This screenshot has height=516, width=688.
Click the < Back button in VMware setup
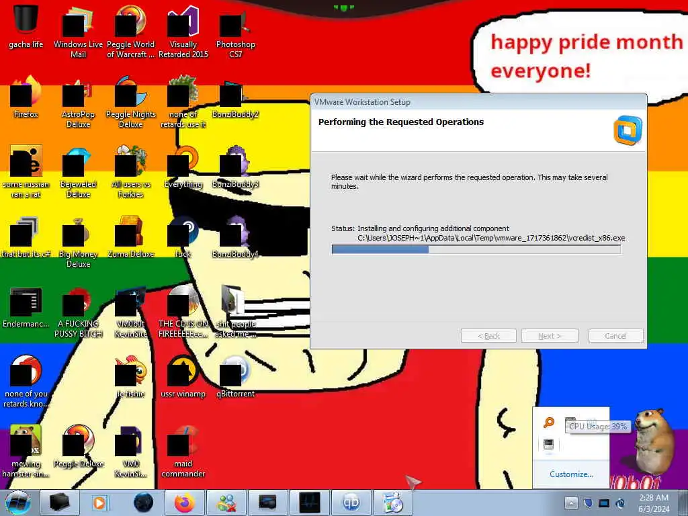488,336
